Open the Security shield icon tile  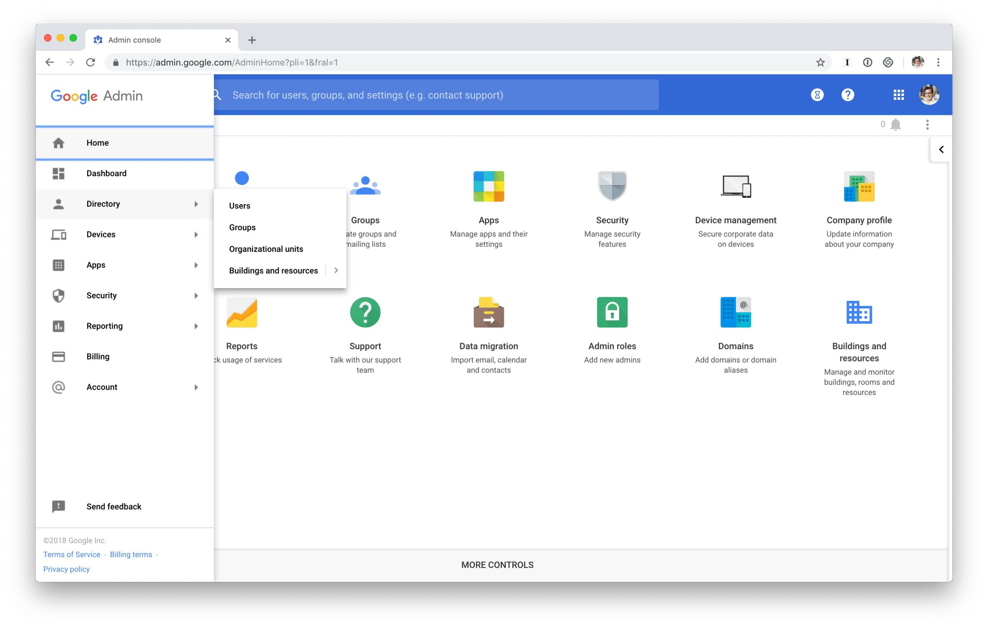coord(612,186)
